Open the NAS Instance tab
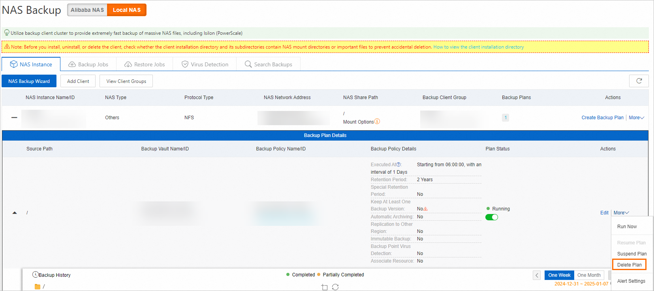The height and width of the screenshot is (291, 654). [31, 64]
